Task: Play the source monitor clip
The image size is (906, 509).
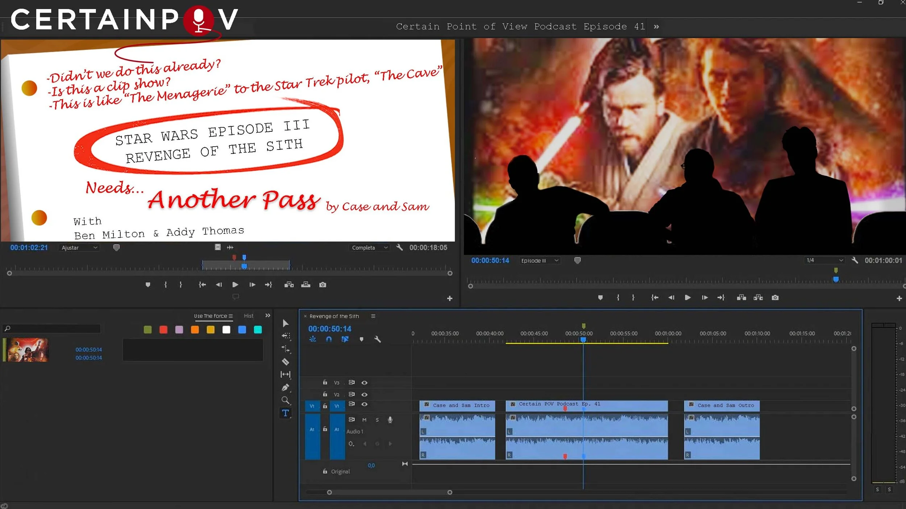Action: pyautogui.click(x=235, y=285)
